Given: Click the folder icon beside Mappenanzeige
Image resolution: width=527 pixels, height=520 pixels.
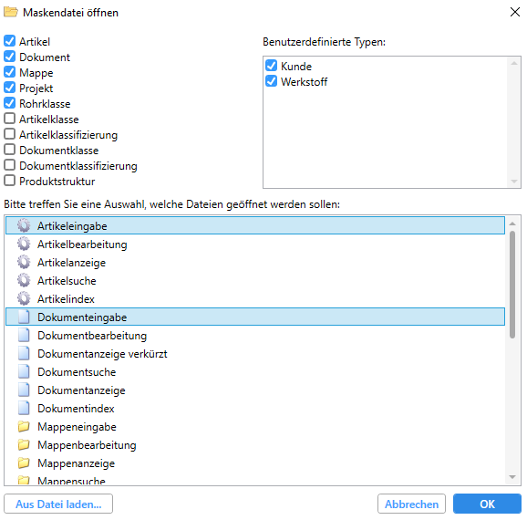Looking at the screenshot, I should tap(24, 463).
